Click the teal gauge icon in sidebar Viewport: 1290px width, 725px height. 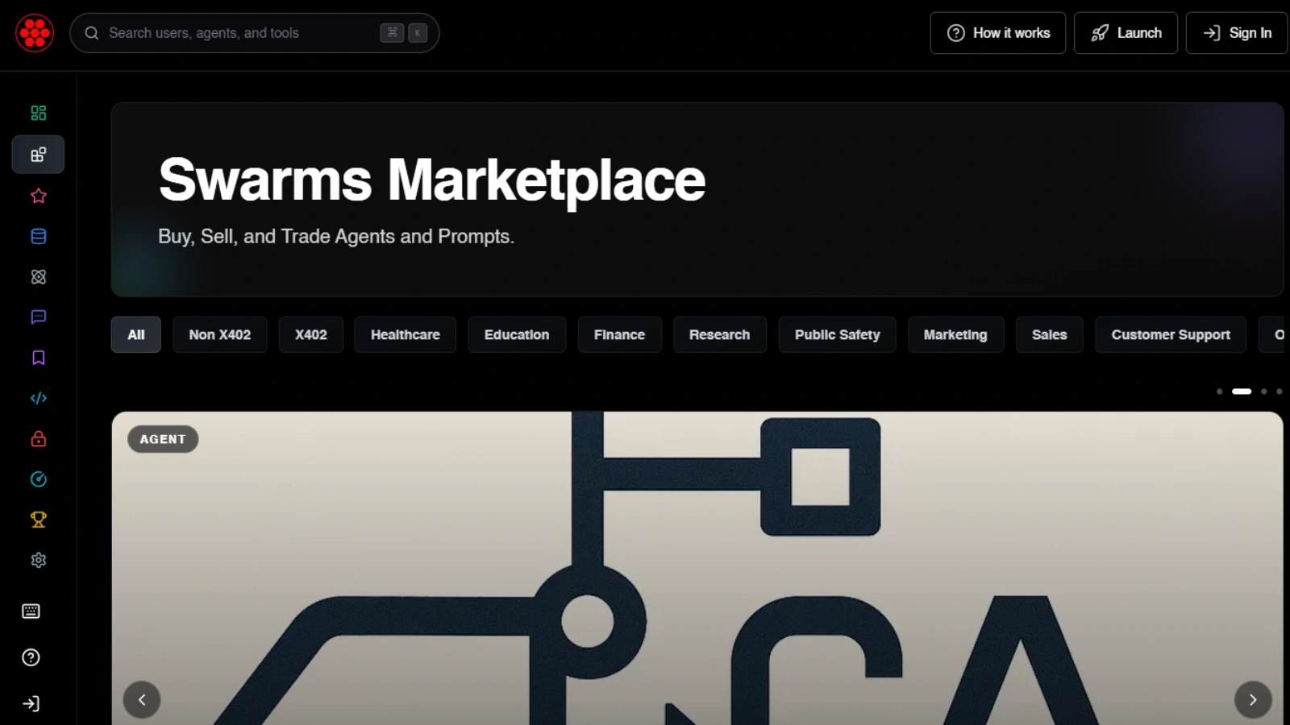[38, 479]
